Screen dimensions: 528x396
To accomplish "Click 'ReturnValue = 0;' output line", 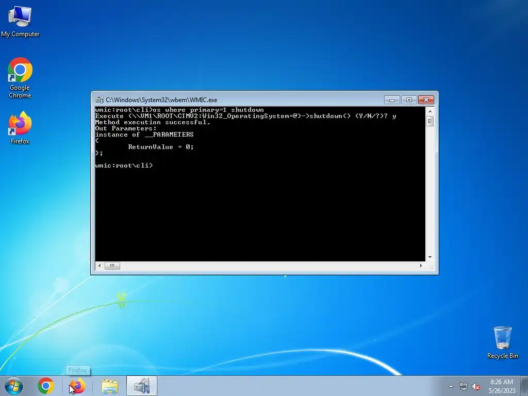I will coord(161,147).
